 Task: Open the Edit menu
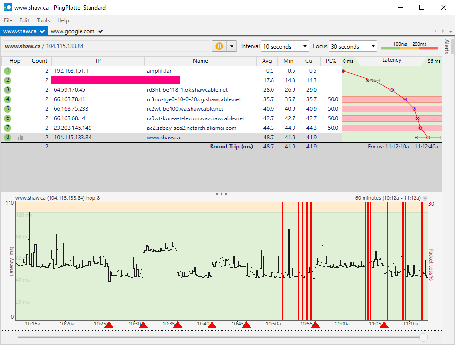24,20
